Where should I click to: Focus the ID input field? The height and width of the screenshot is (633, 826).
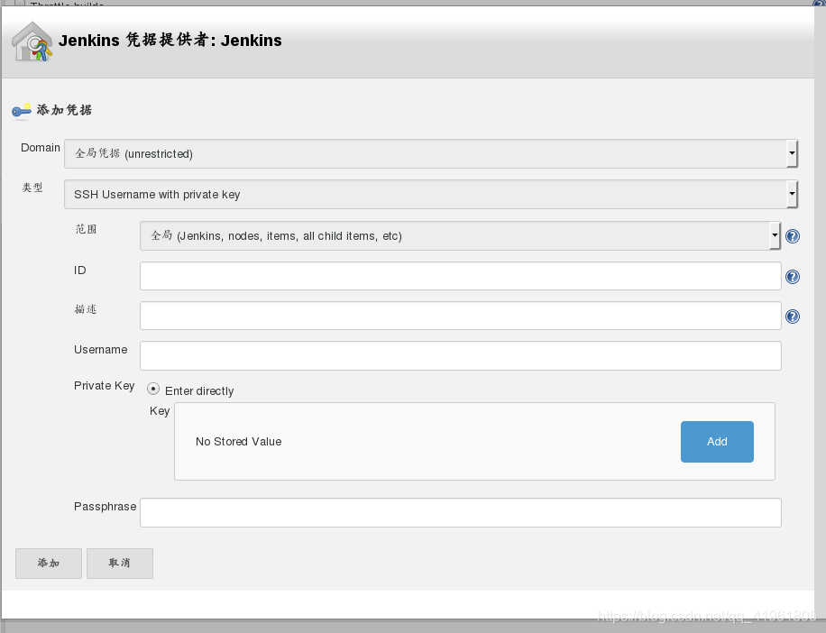pos(461,276)
